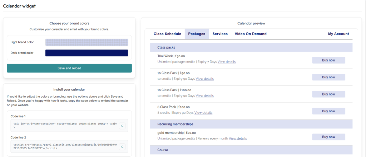View details of Trial Week

pos(227,62)
